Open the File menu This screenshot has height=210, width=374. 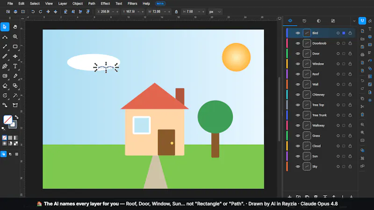tap(10, 4)
